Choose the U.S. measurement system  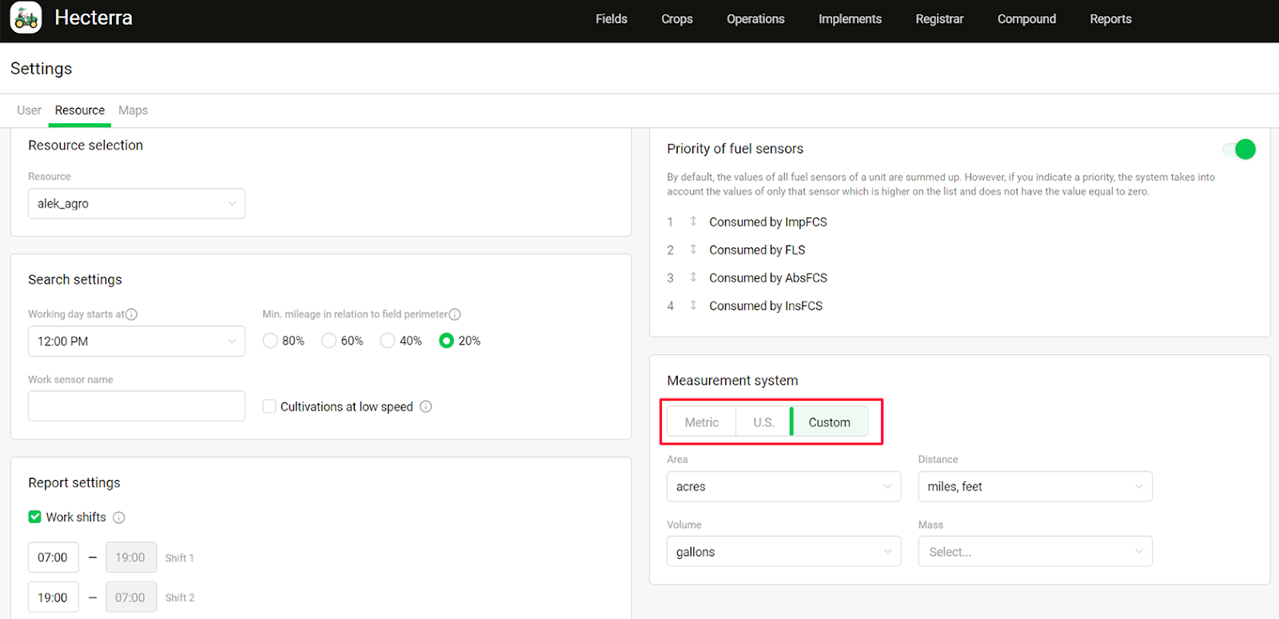pos(763,422)
